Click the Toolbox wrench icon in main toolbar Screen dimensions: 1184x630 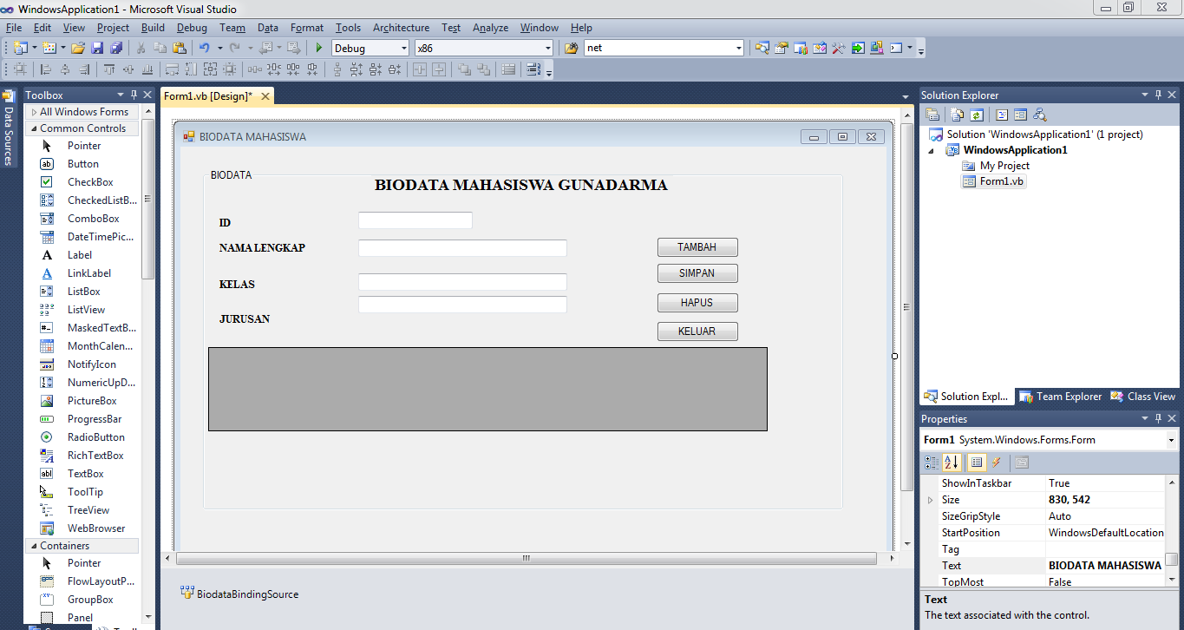pos(838,48)
